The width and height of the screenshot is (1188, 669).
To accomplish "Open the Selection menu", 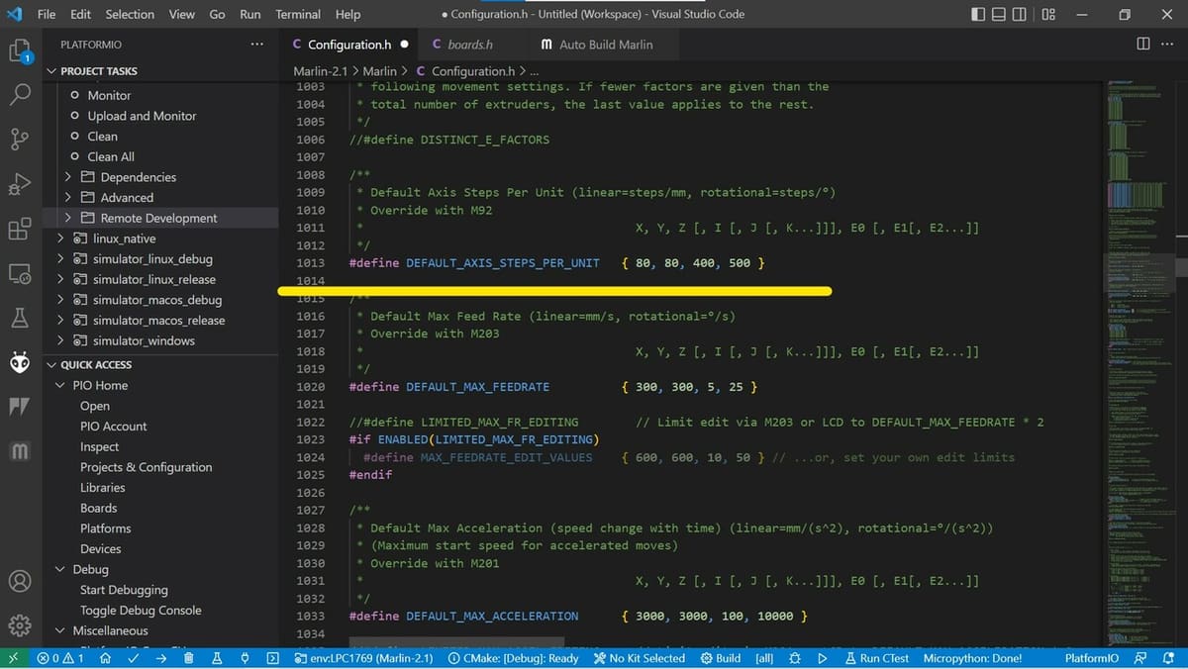I will pyautogui.click(x=130, y=15).
